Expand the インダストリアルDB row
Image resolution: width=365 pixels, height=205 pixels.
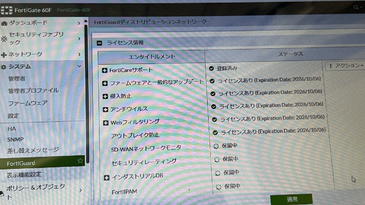[106, 178]
